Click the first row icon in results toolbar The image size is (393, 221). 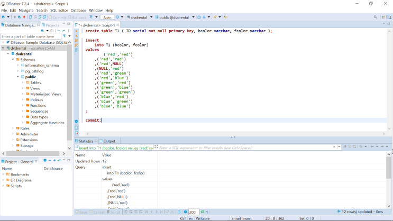pyautogui.click(x=147, y=212)
